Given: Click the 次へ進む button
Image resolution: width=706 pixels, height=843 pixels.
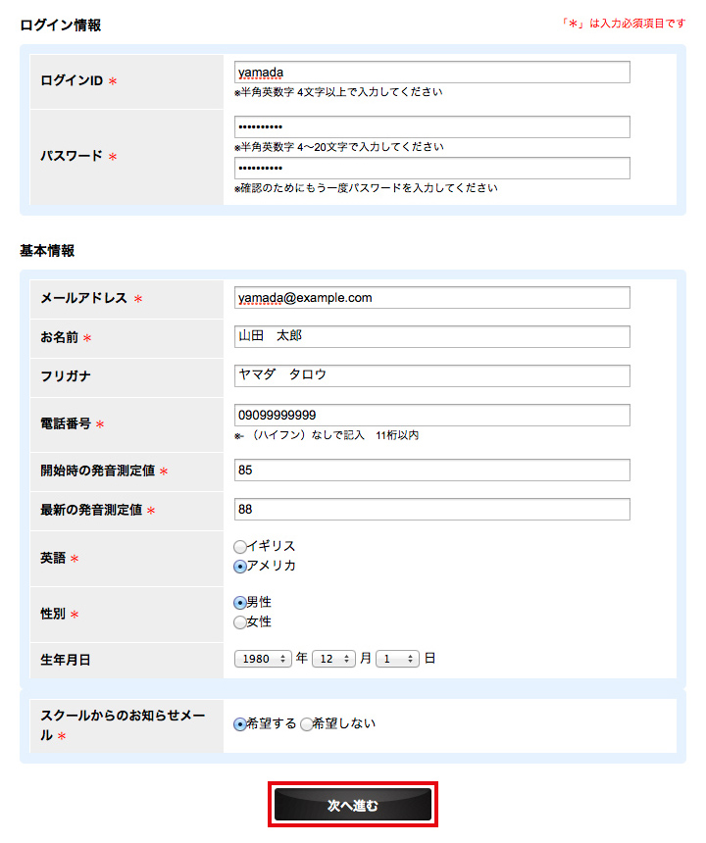Looking at the screenshot, I should [353, 805].
